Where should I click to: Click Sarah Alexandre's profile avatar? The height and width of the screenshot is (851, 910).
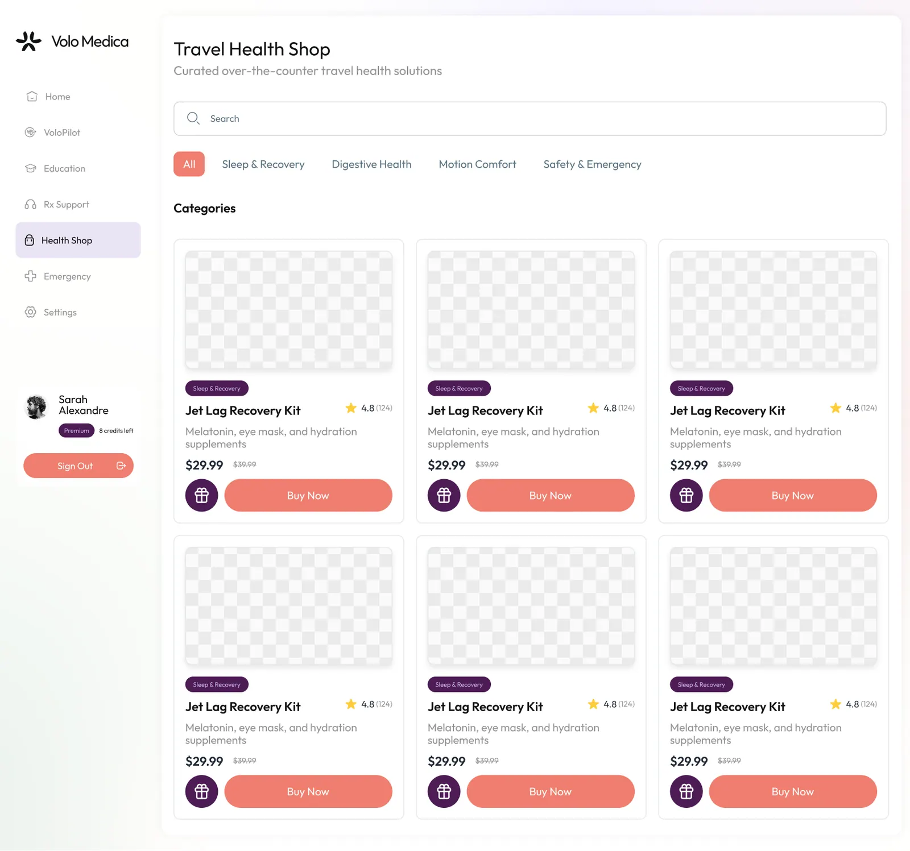click(x=36, y=407)
